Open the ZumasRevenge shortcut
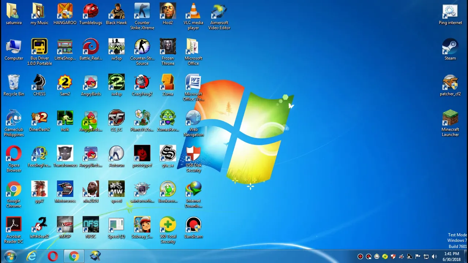468x263 pixels. point(168,121)
